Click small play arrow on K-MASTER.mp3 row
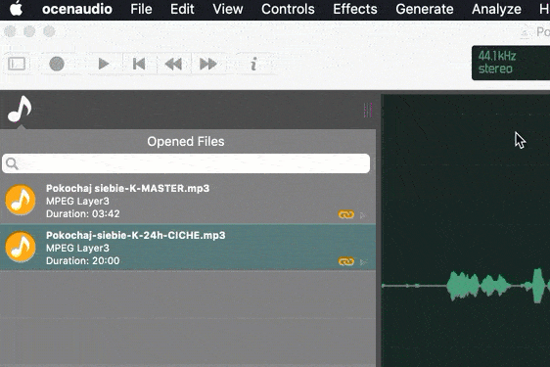 pyautogui.click(x=363, y=215)
